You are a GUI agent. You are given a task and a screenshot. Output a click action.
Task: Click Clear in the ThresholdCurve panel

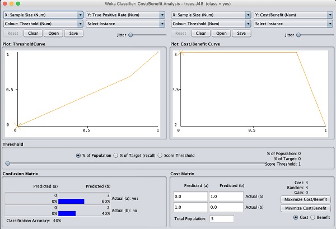click(33, 34)
